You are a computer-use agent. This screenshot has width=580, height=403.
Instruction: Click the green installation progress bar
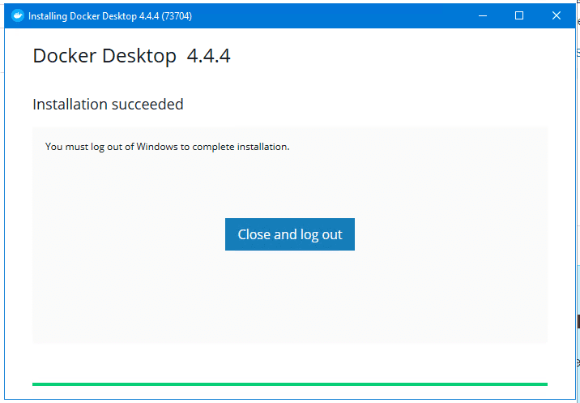tap(290, 384)
